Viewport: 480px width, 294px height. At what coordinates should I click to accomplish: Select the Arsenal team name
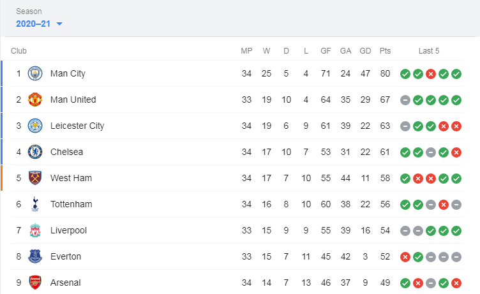(x=66, y=283)
